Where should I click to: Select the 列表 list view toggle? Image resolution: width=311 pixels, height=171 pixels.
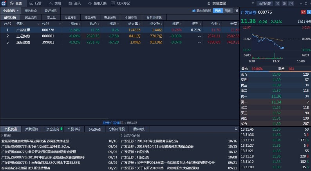(218, 11)
